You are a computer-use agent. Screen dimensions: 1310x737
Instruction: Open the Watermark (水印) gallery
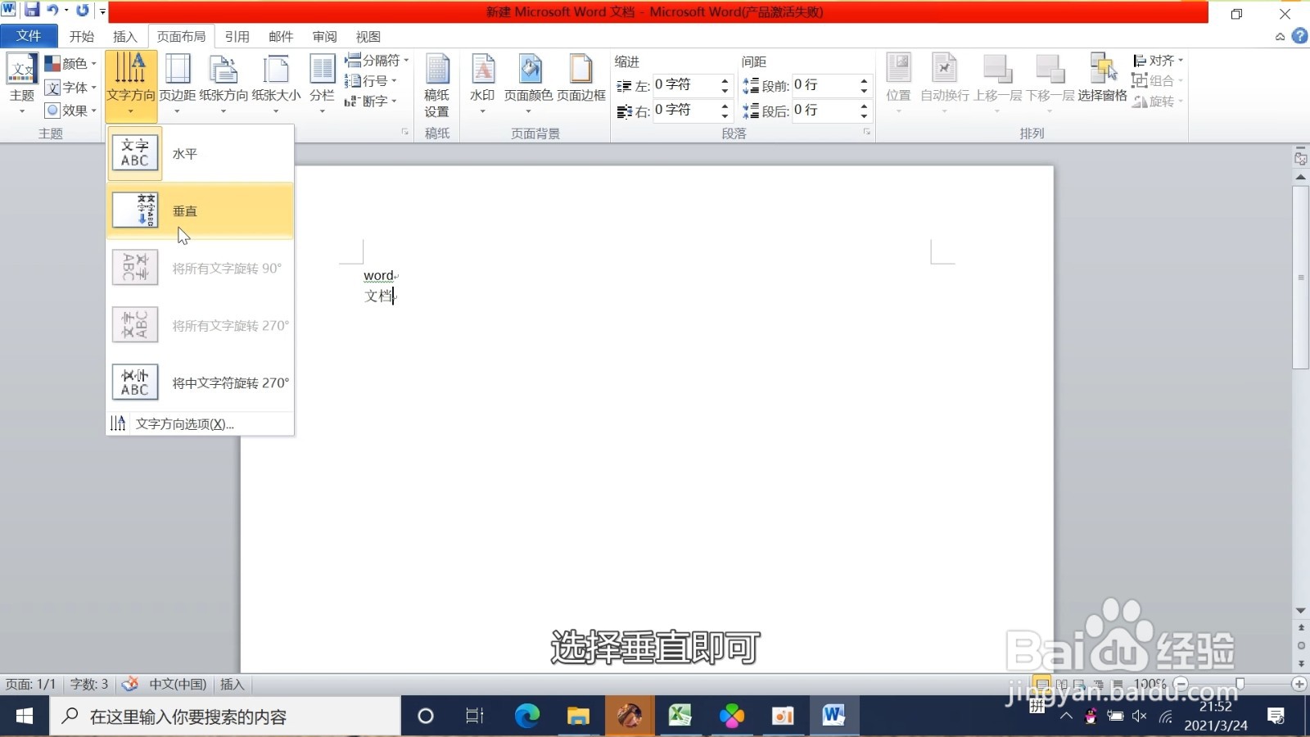[x=482, y=86]
